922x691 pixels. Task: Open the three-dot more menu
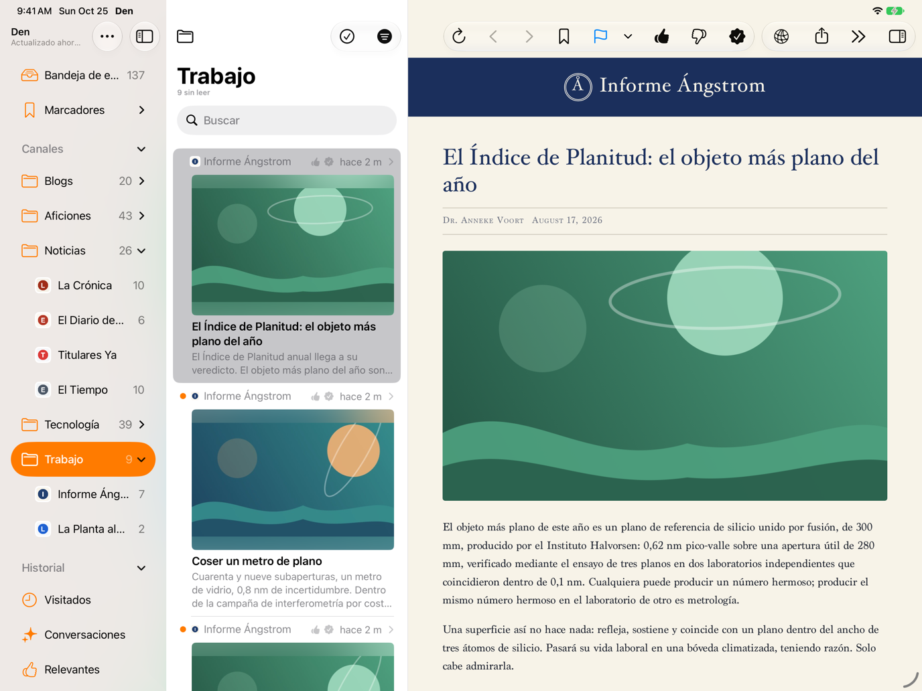(x=107, y=36)
